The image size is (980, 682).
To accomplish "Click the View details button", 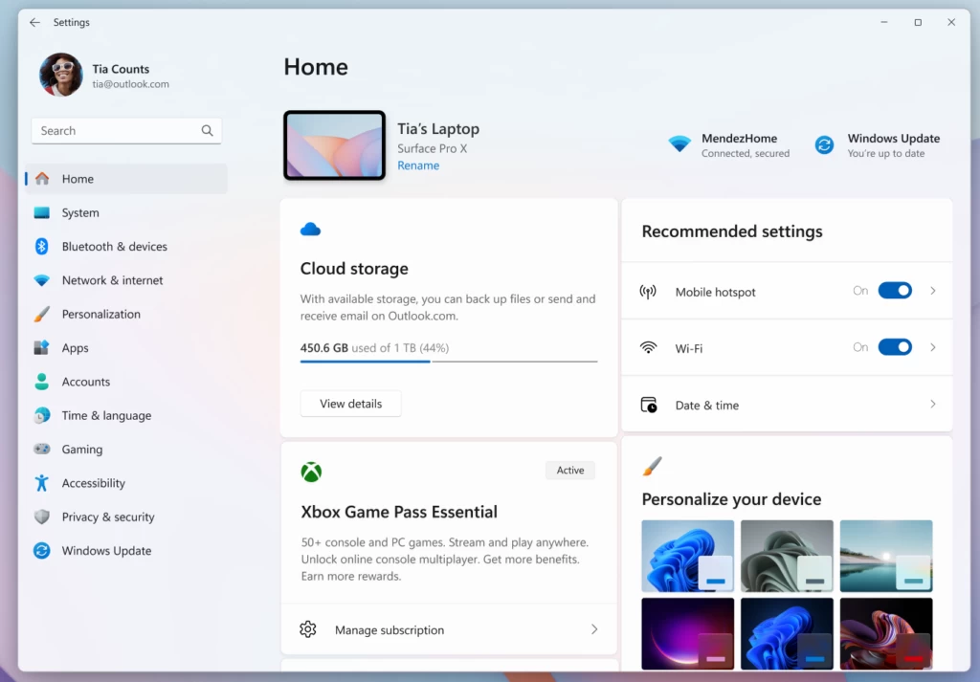I will tap(350, 404).
